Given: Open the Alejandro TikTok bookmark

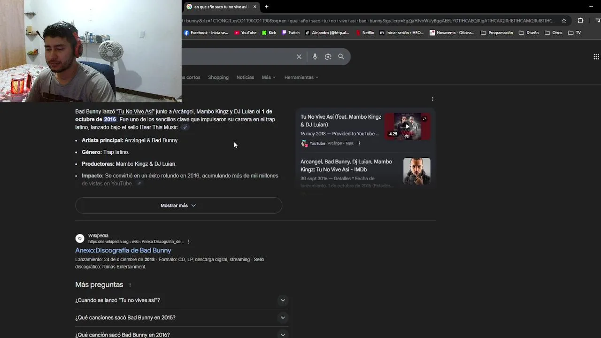Looking at the screenshot, I should [327, 33].
